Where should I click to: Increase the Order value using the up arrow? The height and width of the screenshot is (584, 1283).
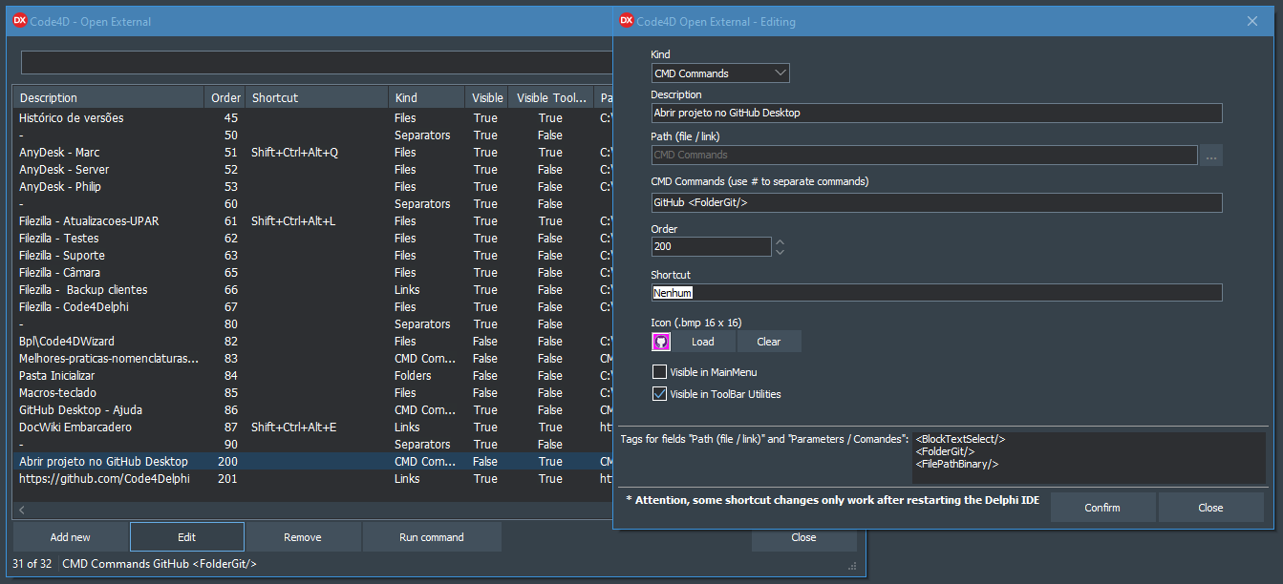pos(780,241)
